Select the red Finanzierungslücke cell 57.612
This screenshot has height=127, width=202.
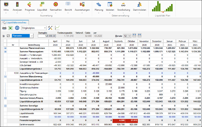(132, 121)
